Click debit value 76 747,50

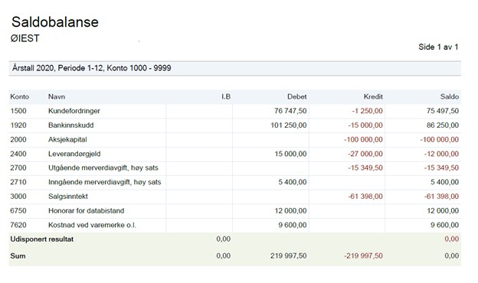point(290,111)
